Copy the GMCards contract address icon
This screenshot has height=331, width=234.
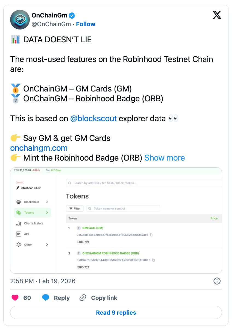[x=151, y=235]
